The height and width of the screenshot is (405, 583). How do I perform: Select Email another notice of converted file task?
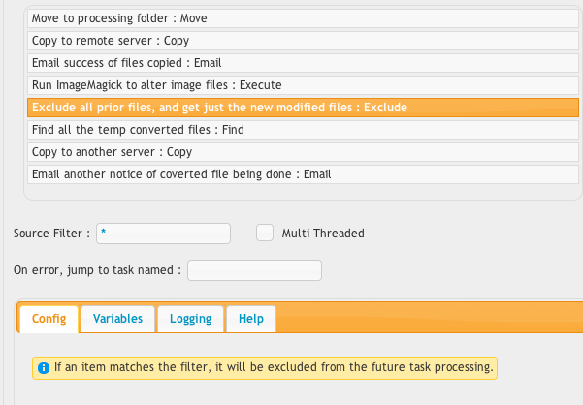[x=303, y=174]
